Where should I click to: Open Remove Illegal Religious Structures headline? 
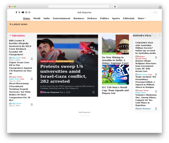coord(146,66)
